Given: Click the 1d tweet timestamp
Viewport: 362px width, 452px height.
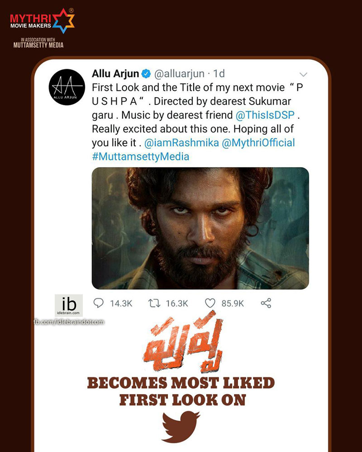Looking at the screenshot, I should 219,74.
